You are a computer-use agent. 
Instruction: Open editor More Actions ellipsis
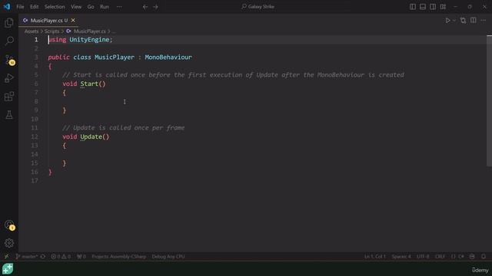pyautogui.click(x=483, y=21)
